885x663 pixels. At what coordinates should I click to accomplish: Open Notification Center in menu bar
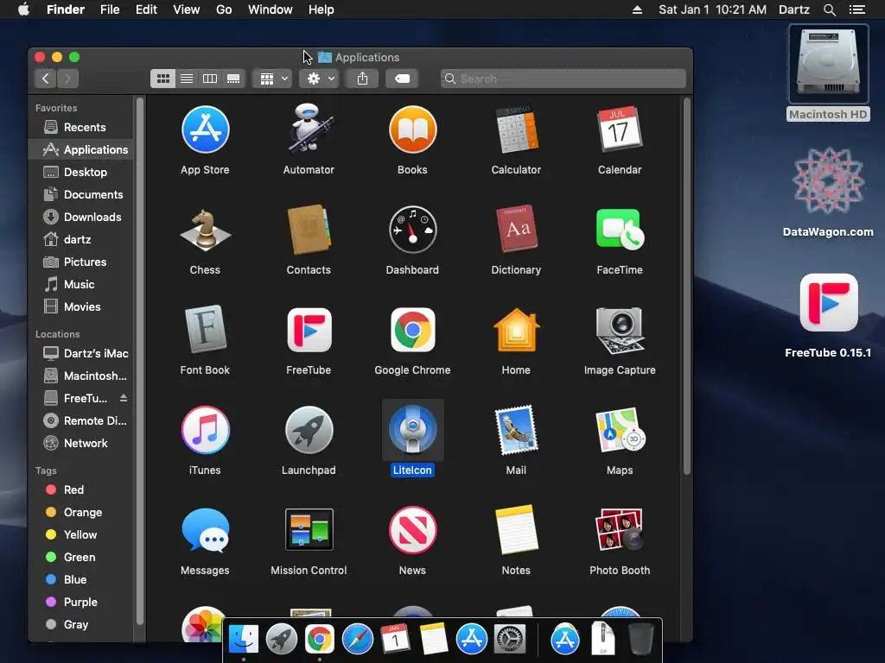[x=856, y=9]
